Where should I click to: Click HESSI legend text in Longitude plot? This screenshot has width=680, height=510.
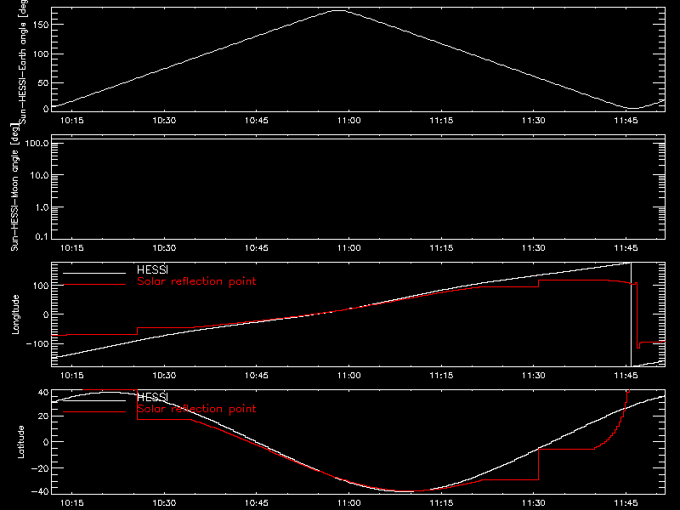(152, 269)
